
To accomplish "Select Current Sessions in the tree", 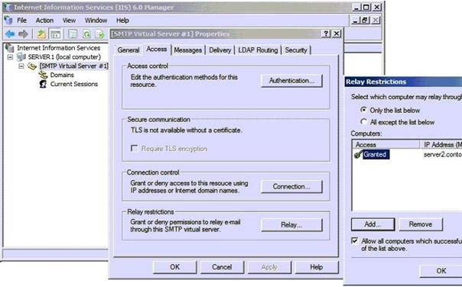I will tap(74, 84).
